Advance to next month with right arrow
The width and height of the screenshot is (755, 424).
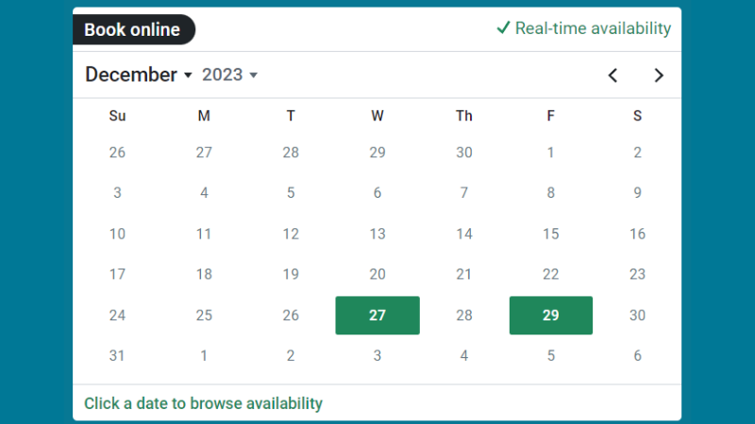659,75
